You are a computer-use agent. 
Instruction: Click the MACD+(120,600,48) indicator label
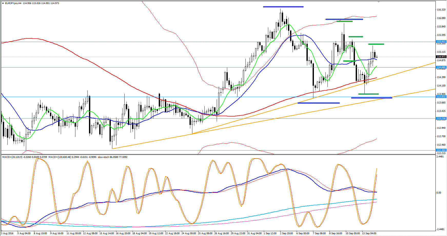60,157
